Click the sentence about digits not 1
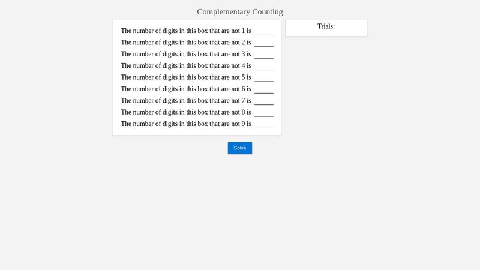The height and width of the screenshot is (270, 480). [x=185, y=31]
